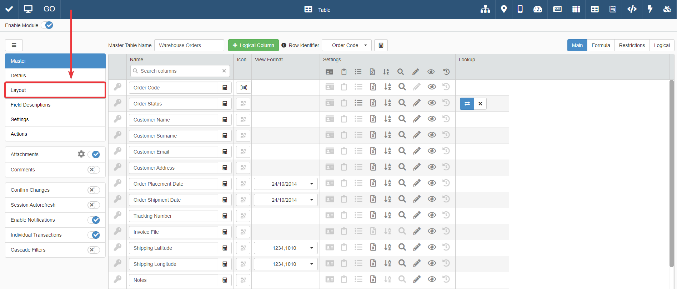Open the mobile device view icon

(x=520, y=9)
